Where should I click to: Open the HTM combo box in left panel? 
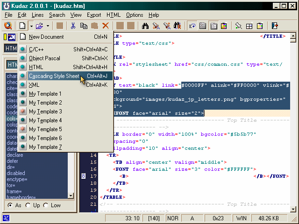(x=11, y=49)
